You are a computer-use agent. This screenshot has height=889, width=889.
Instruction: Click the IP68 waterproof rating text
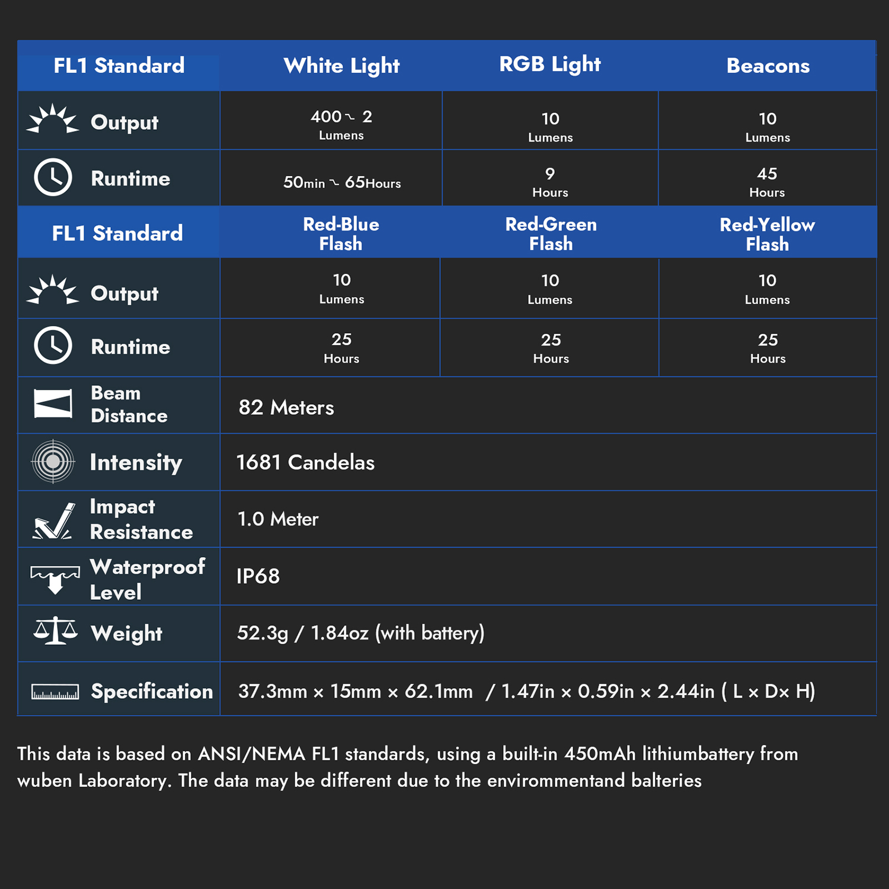[x=258, y=576]
